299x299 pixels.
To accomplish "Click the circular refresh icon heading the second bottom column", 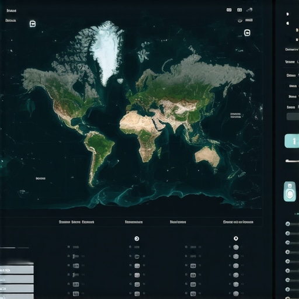I will (137, 238).
